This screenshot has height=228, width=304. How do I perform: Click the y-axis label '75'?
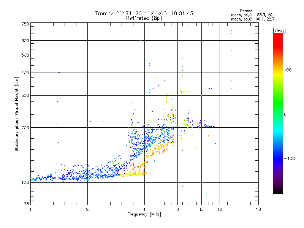[x=27, y=204]
